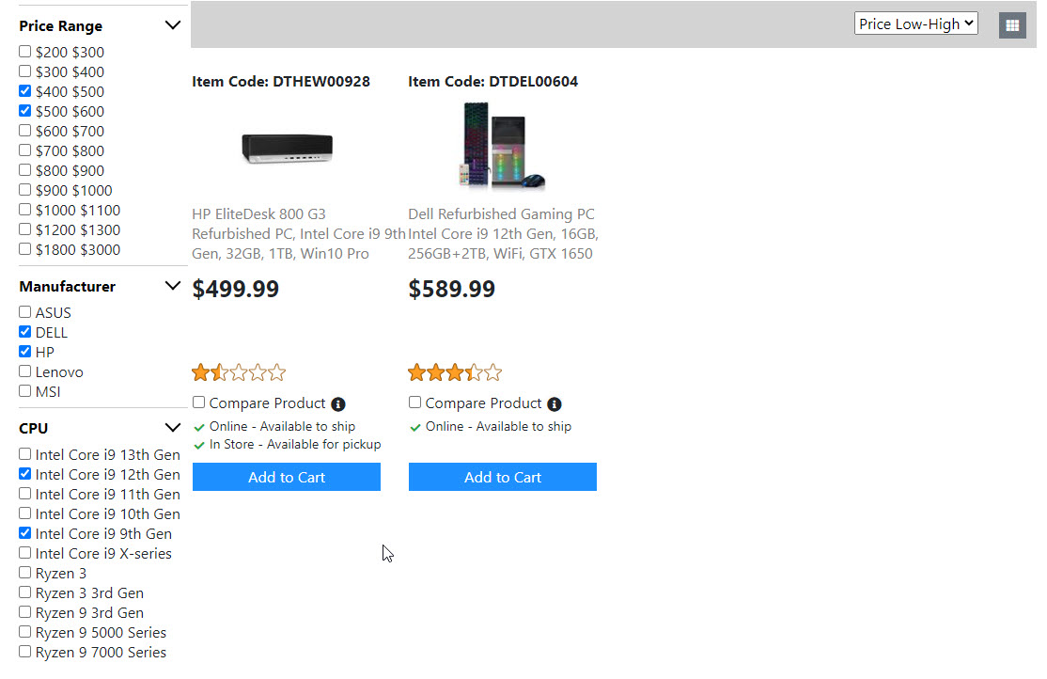
Task: Click info icon beside HP Compare Product
Action: point(338,404)
